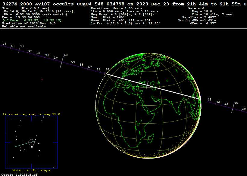
Task: Click the circled target star in the finder chart
Action: 32,142
